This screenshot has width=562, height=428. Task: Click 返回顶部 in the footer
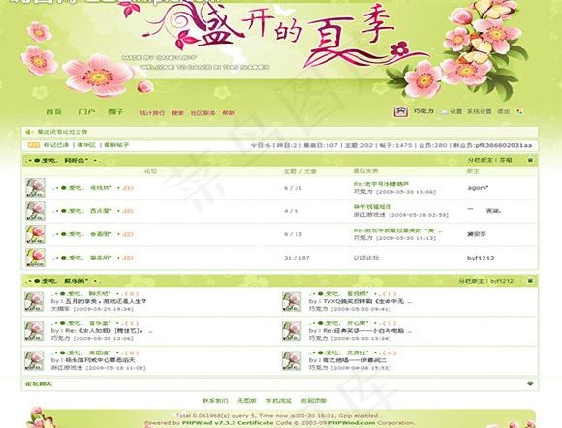click(x=313, y=401)
